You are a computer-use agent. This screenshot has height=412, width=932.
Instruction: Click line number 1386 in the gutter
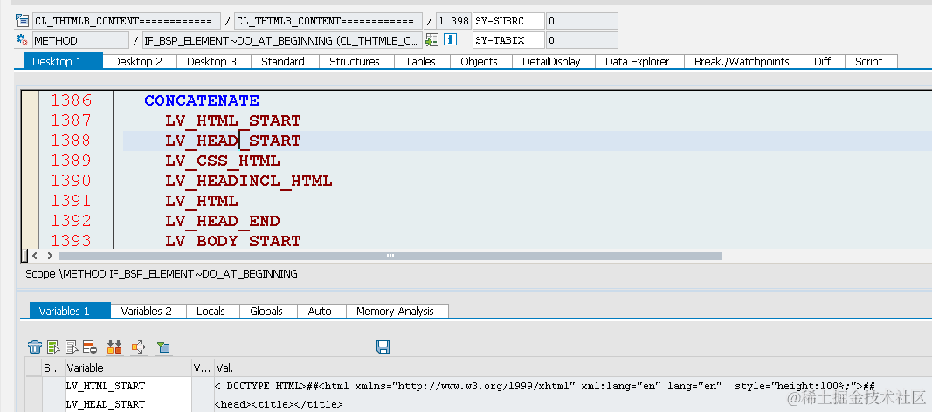click(x=71, y=100)
